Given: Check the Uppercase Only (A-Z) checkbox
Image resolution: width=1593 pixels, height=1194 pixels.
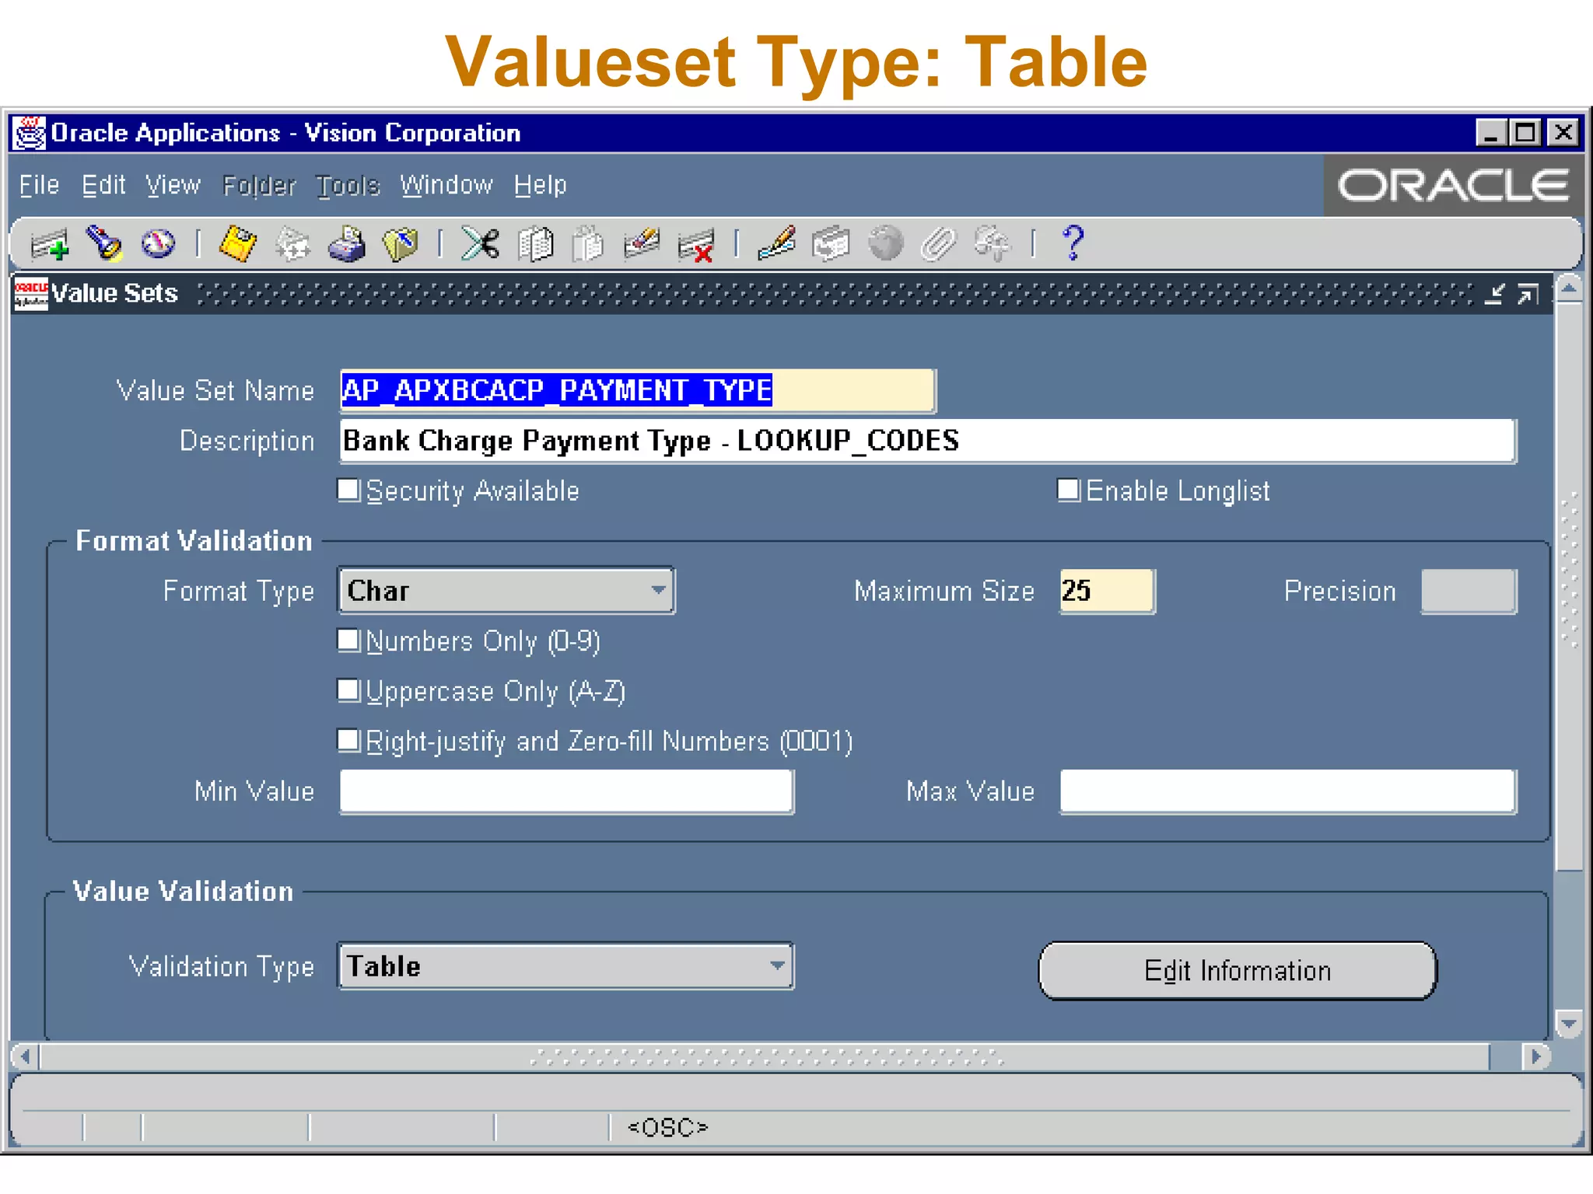Looking at the screenshot, I should [348, 690].
